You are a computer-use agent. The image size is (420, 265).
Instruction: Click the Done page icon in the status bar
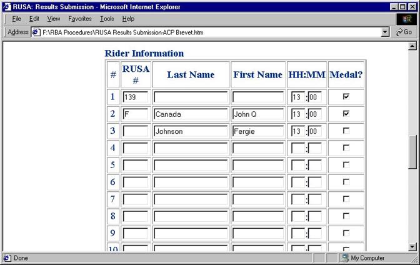[7, 257]
